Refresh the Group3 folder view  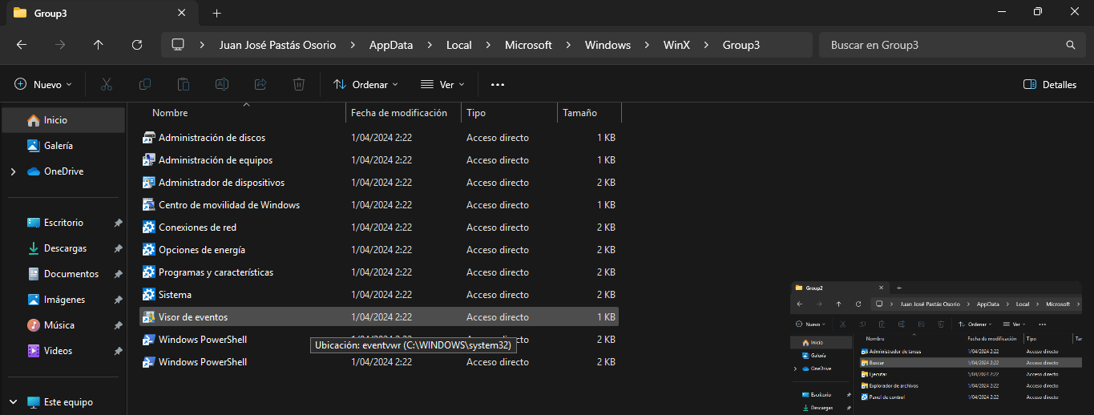(x=137, y=45)
